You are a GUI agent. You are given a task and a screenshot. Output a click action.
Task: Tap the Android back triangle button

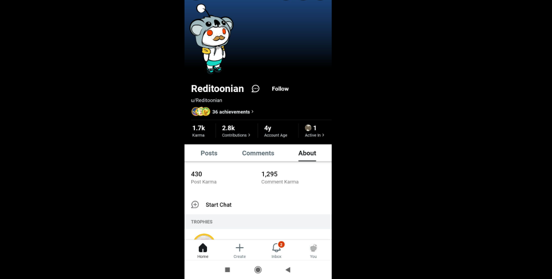[288, 270]
